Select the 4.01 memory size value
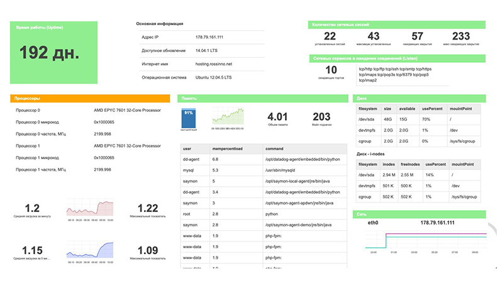Screen dimensions: 500x298 (x=277, y=117)
